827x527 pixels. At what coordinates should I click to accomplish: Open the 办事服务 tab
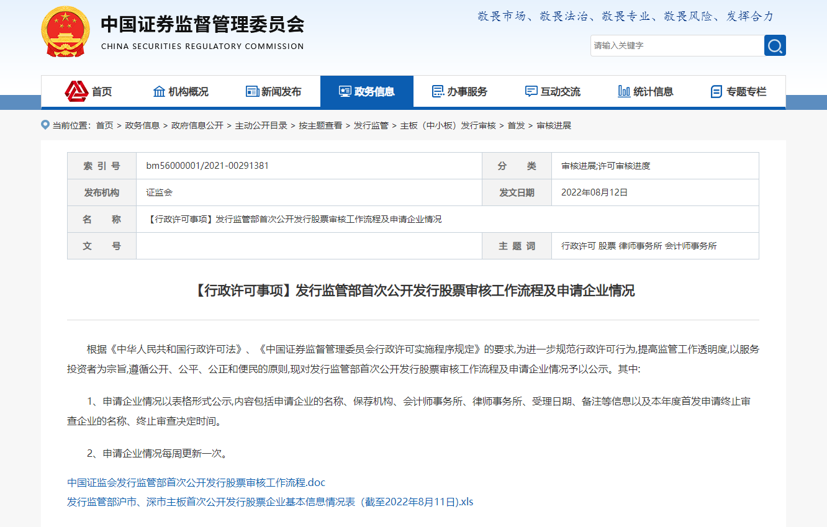pyautogui.click(x=460, y=91)
